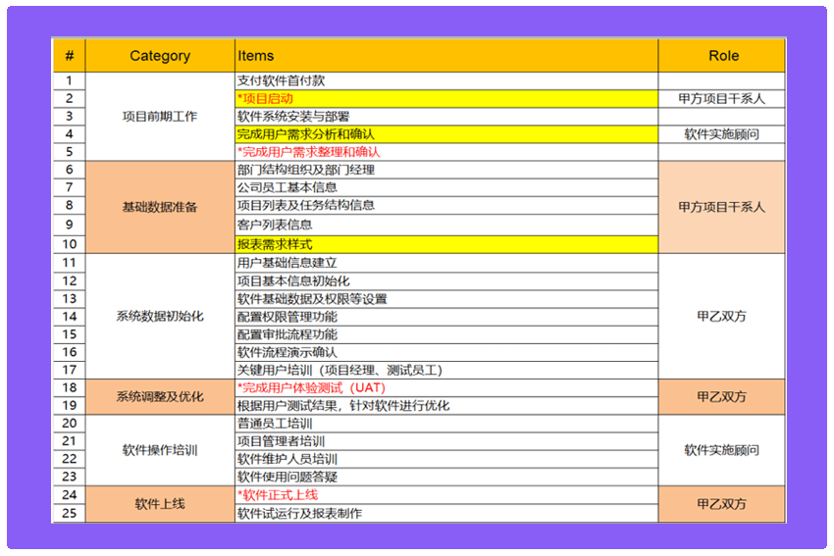This screenshot has height=556, width=834.
Task: Click the Items column header
Action: pyautogui.click(x=445, y=56)
